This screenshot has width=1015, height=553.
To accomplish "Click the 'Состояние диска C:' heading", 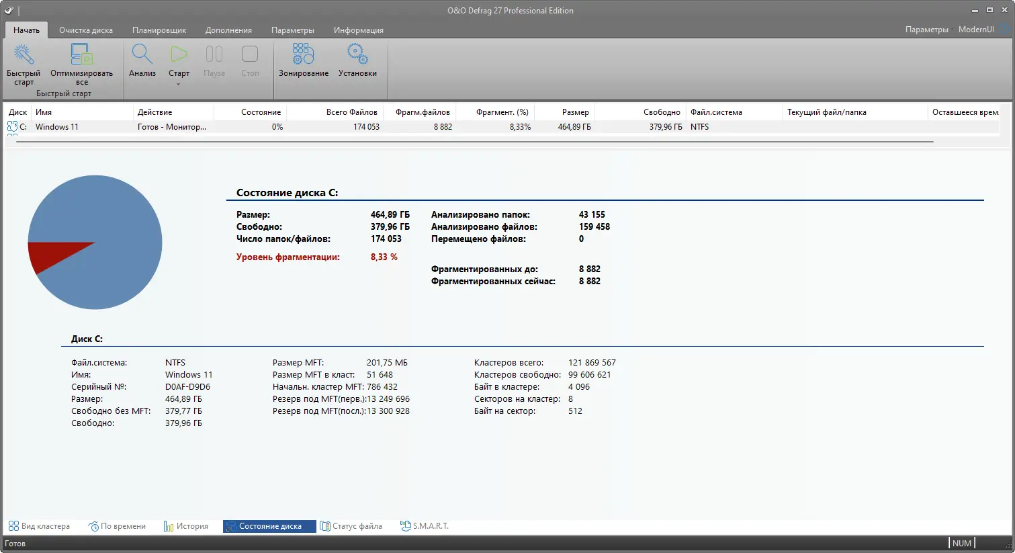I will click(x=287, y=193).
